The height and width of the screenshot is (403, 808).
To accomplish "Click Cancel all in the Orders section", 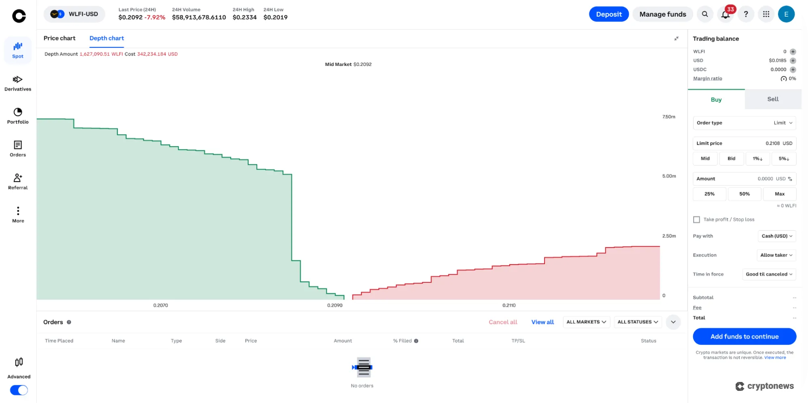I will (503, 322).
